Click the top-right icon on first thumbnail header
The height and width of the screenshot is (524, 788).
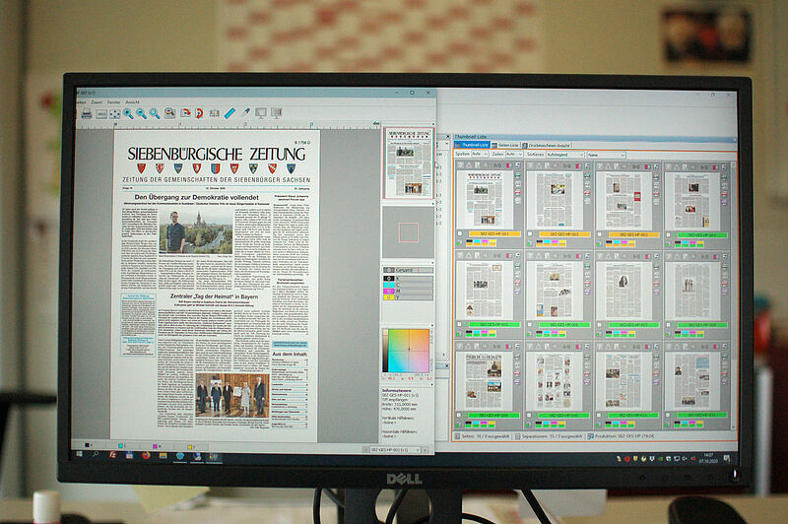coord(517,164)
